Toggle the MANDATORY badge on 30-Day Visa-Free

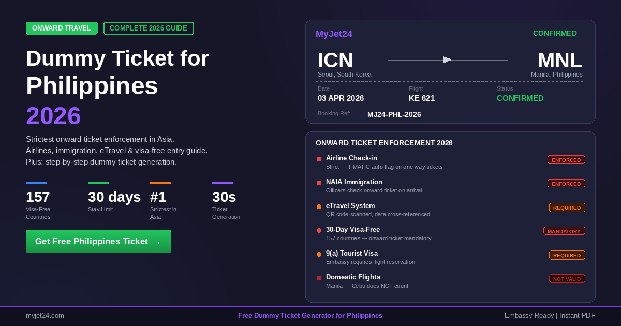(x=564, y=231)
